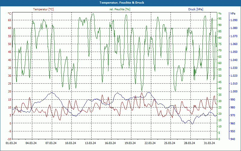Click the temperature axis value '65'
Image resolution: width=241 pixels, height=151 pixels.
click(10, 20)
